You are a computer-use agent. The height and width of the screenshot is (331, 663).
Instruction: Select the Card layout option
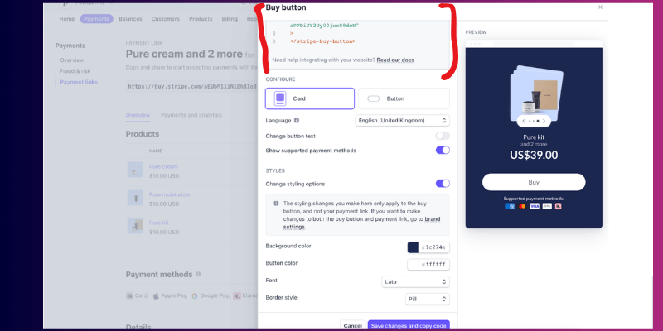coord(309,98)
